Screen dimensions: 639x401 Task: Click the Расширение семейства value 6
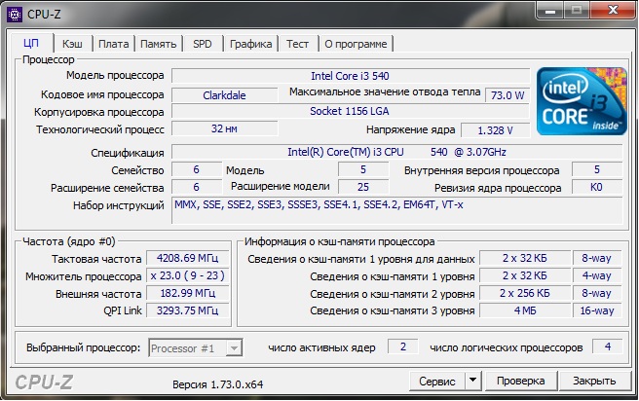pos(197,187)
